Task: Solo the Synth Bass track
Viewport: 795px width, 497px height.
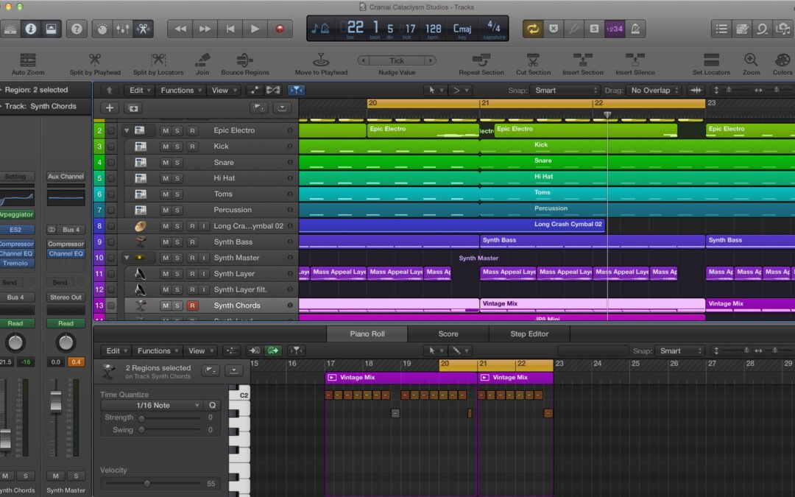Action: point(177,242)
